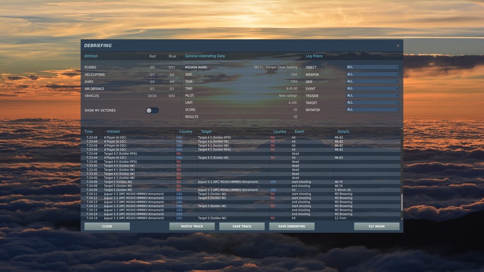Click the WATCH TRACK button
Viewport: 484px width, 272px height.
[192, 227]
